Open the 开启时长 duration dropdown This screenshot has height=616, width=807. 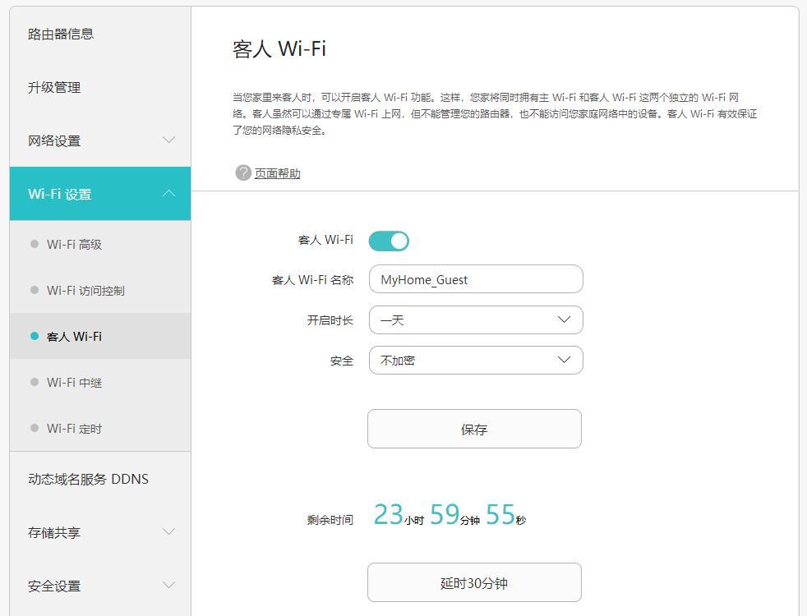(476, 319)
